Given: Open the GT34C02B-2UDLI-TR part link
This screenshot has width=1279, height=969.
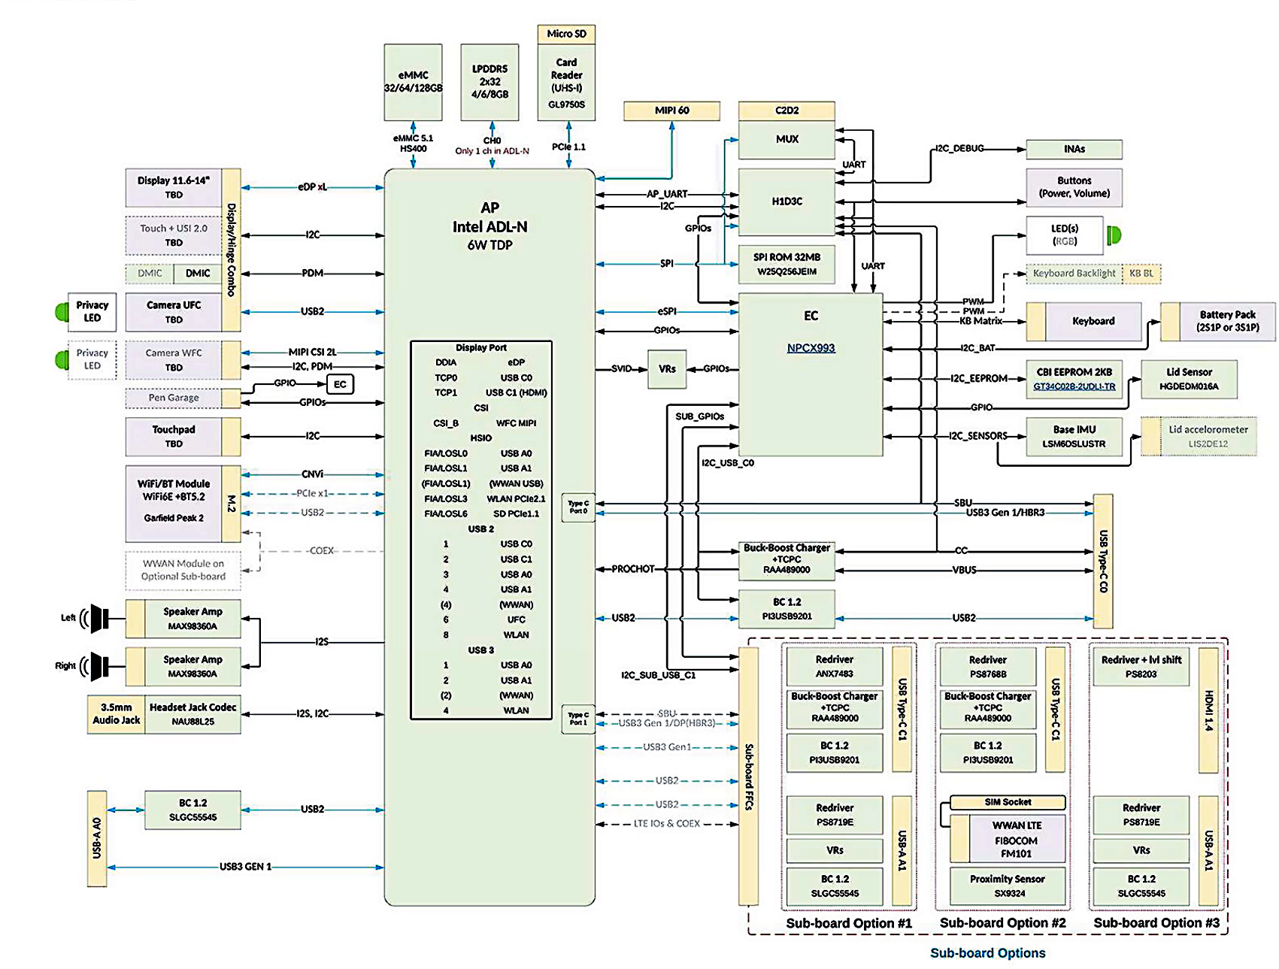Looking at the screenshot, I should [1074, 386].
